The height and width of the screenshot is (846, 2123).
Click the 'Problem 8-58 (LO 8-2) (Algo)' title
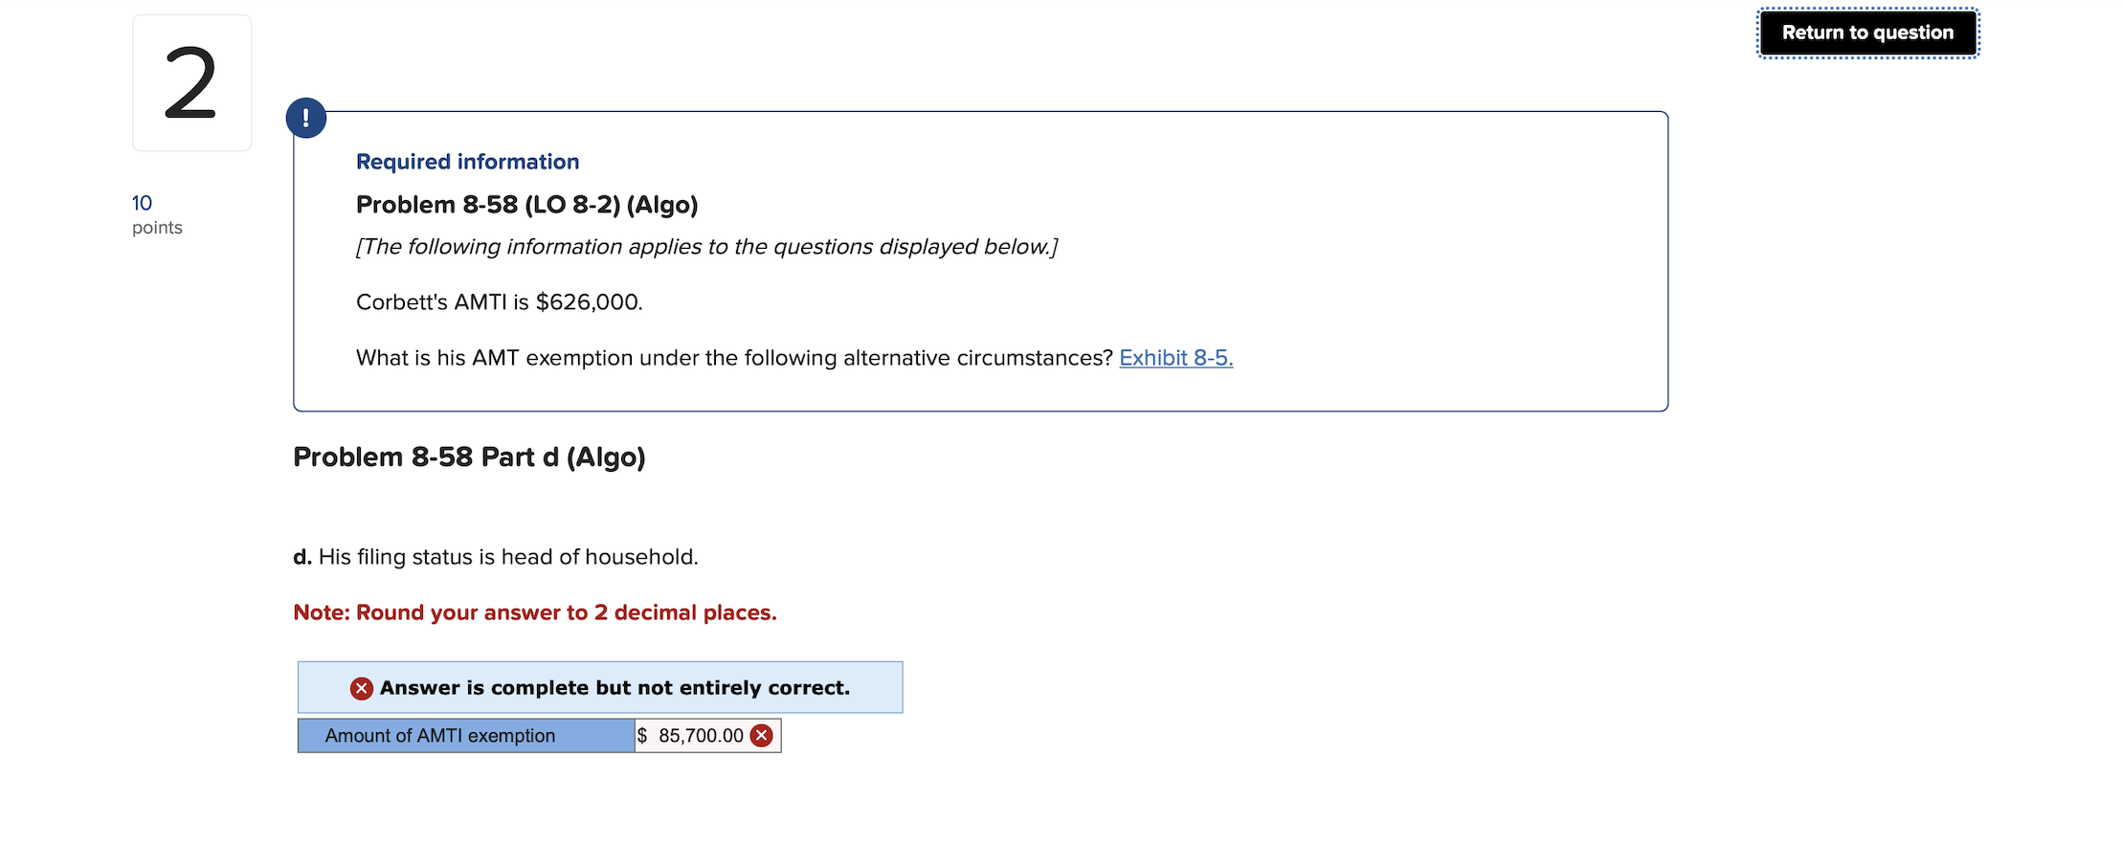point(526,204)
